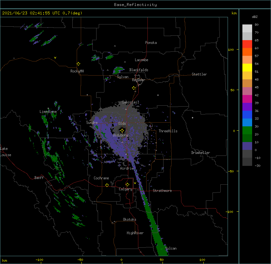Select the km unit label at bottom left
Screen dimensions: 271x264
pyautogui.click(x=5, y=260)
